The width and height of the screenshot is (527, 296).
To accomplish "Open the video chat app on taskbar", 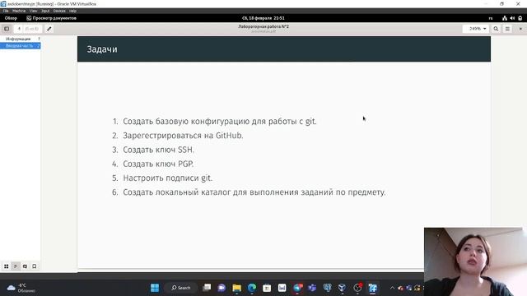I will (222, 288).
